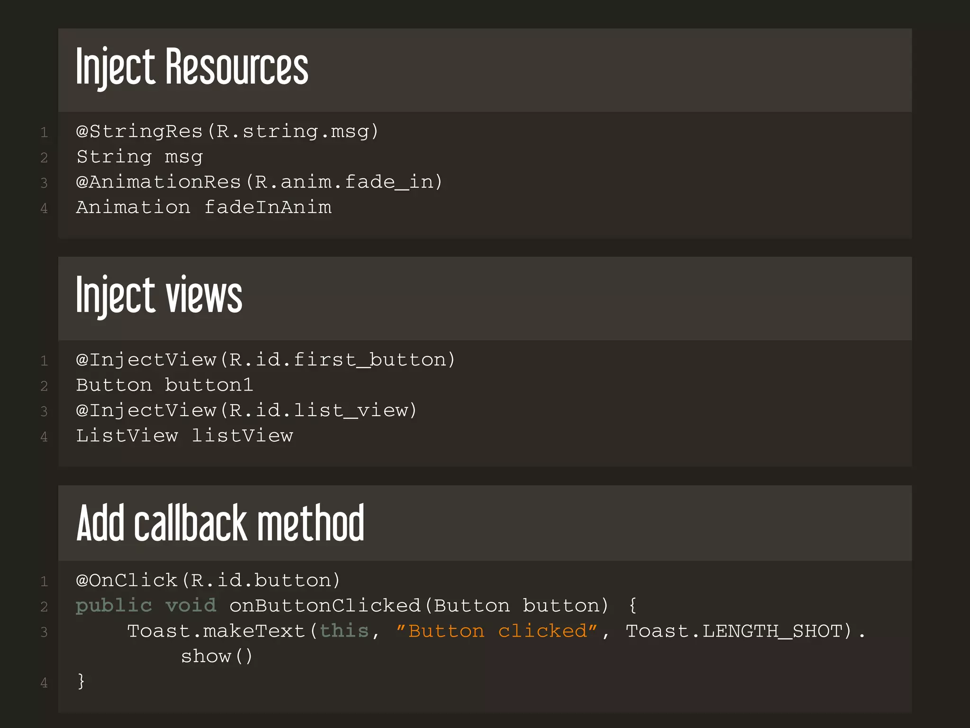This screenshot has height=728, width=970.
Task: Select the line '@OnClick(R.id.button)'
Action: pyautogui.click(x=208, y=581)
